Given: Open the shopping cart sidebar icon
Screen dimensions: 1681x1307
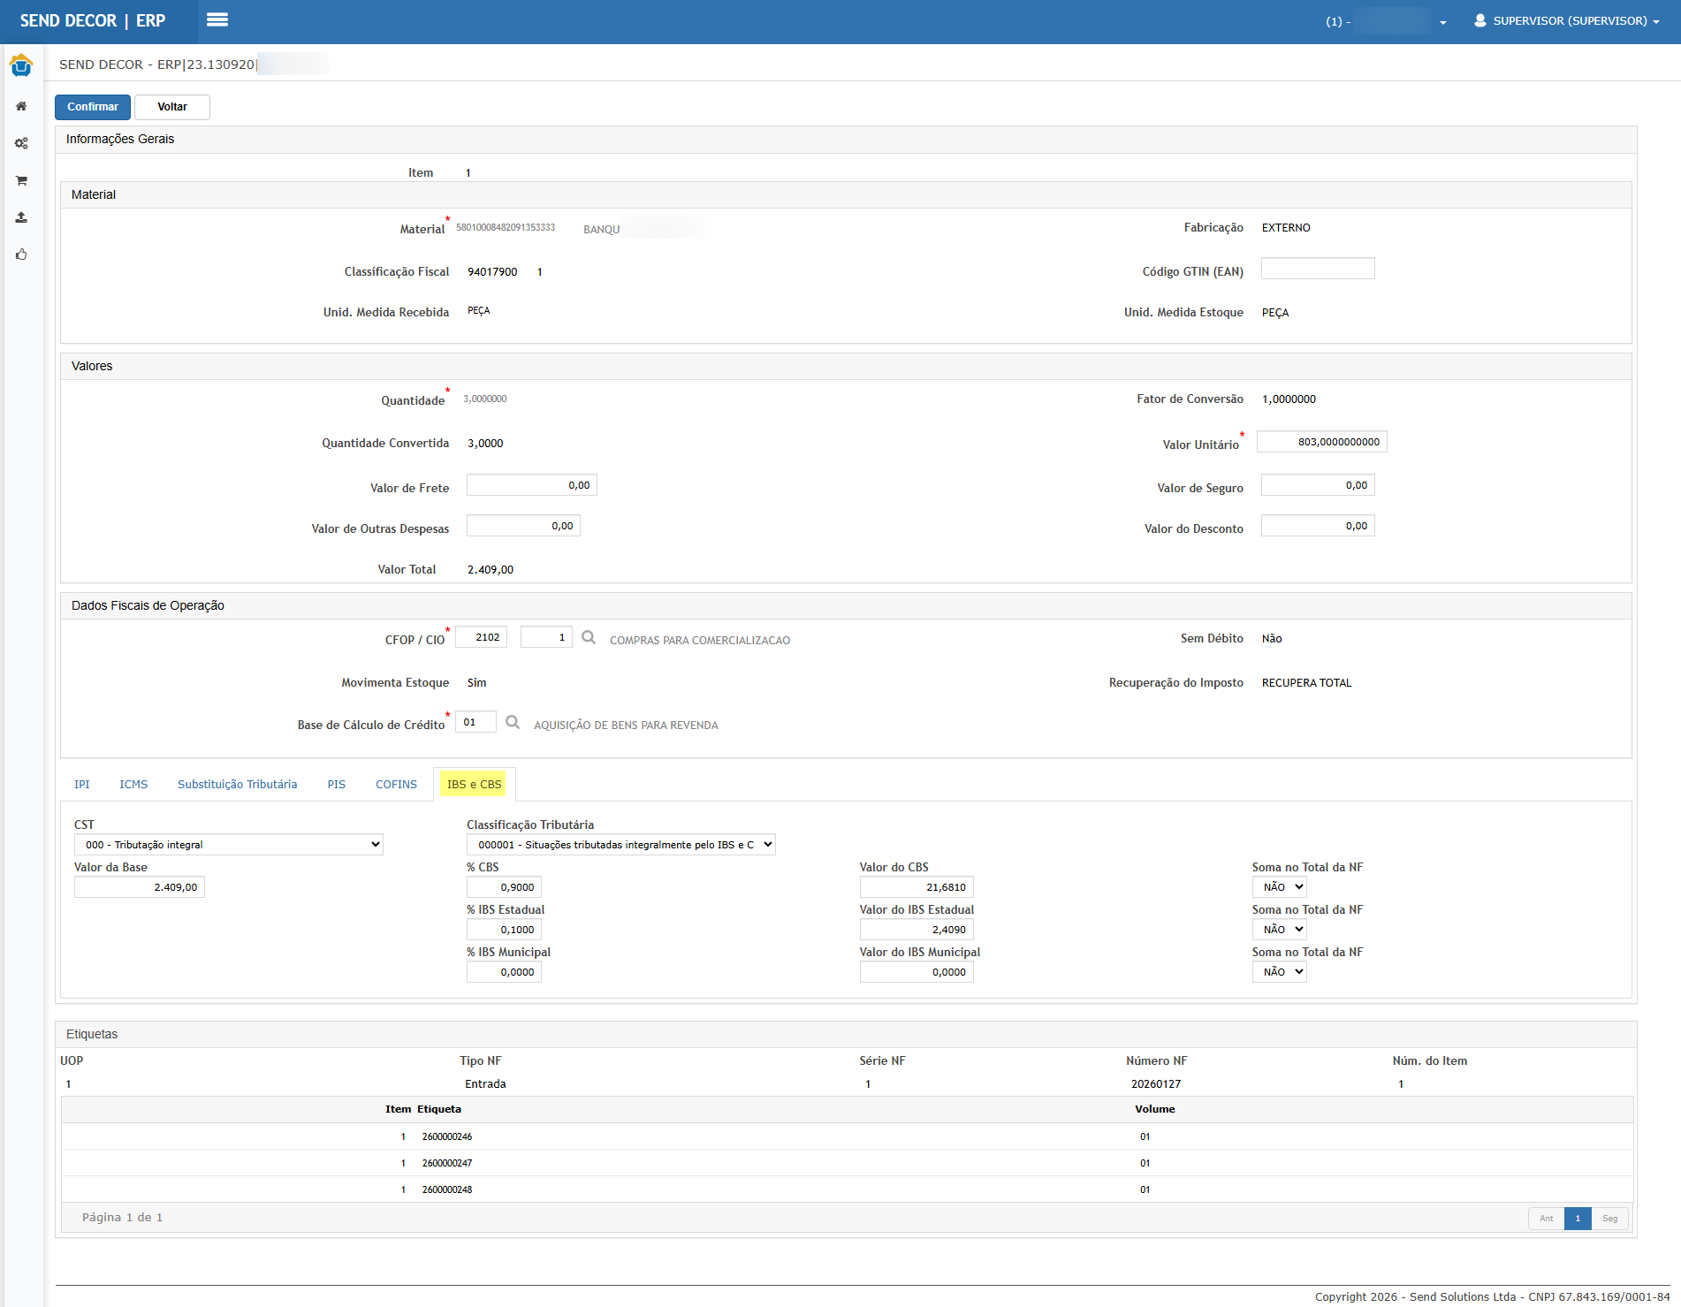Looking at the screenshot, I should [x=21, y=180].
